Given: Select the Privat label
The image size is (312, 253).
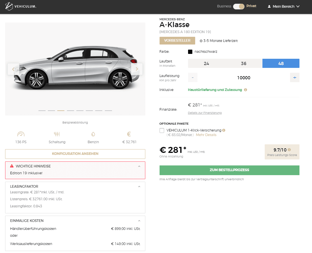Looking at the screenshot, I should click(x=251, y=6).
